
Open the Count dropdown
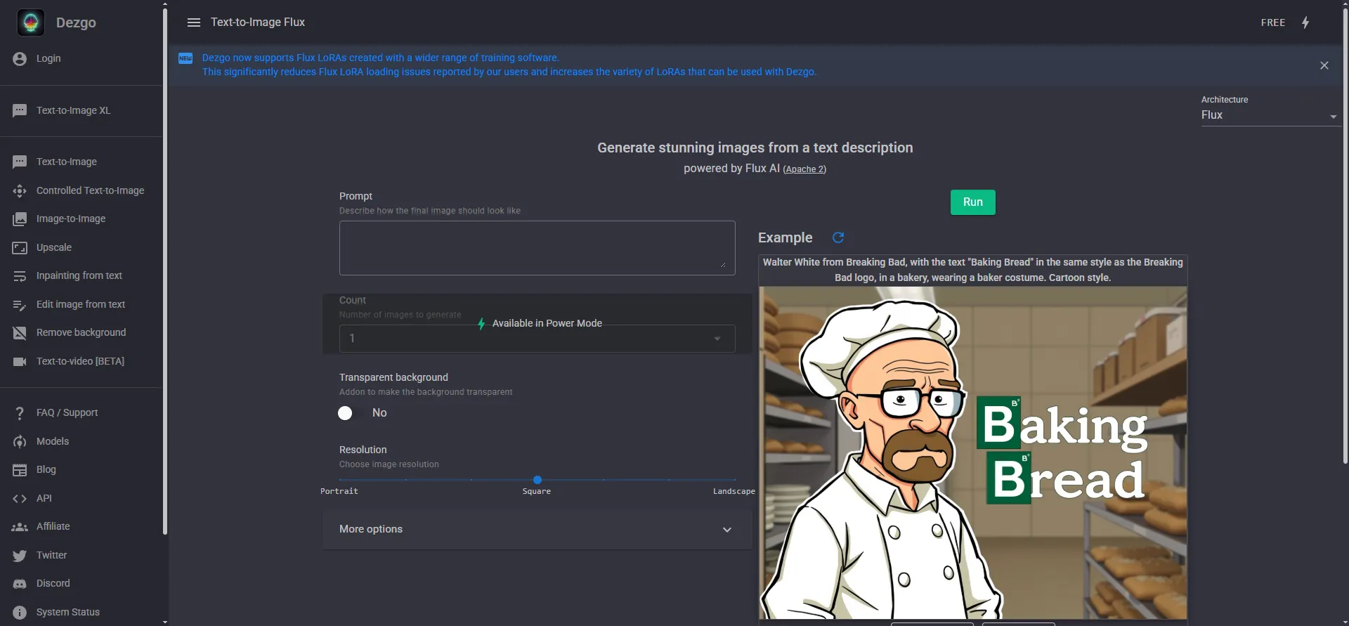[x=537, y=338]
